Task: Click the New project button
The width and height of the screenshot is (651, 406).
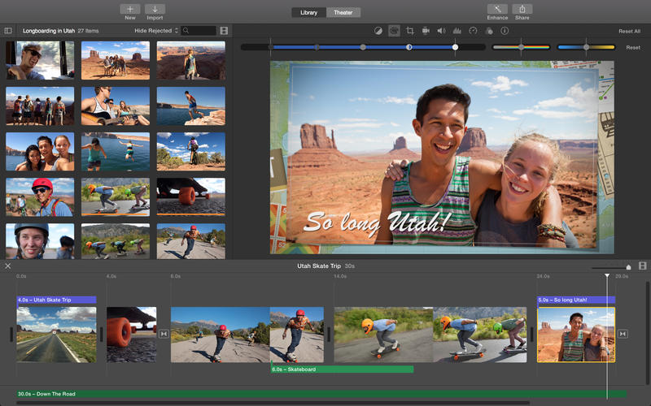Action: click(x=130, y=9)
